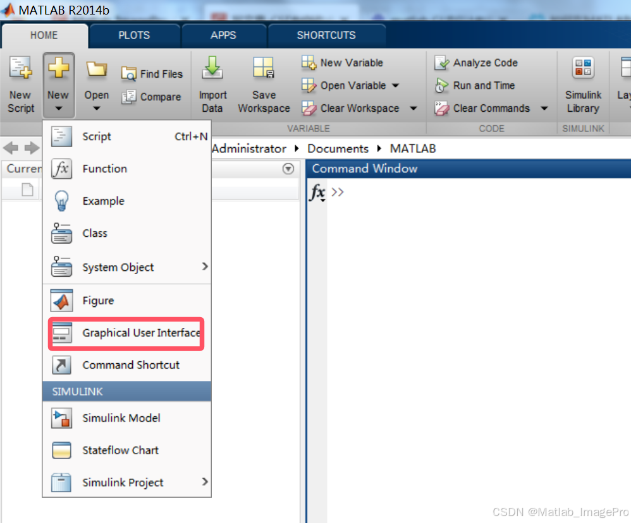Viewport: 631px width, 523px height.
Task: Select Figure in the New menu
Action: pyautogui.click(x=126, y=301)
